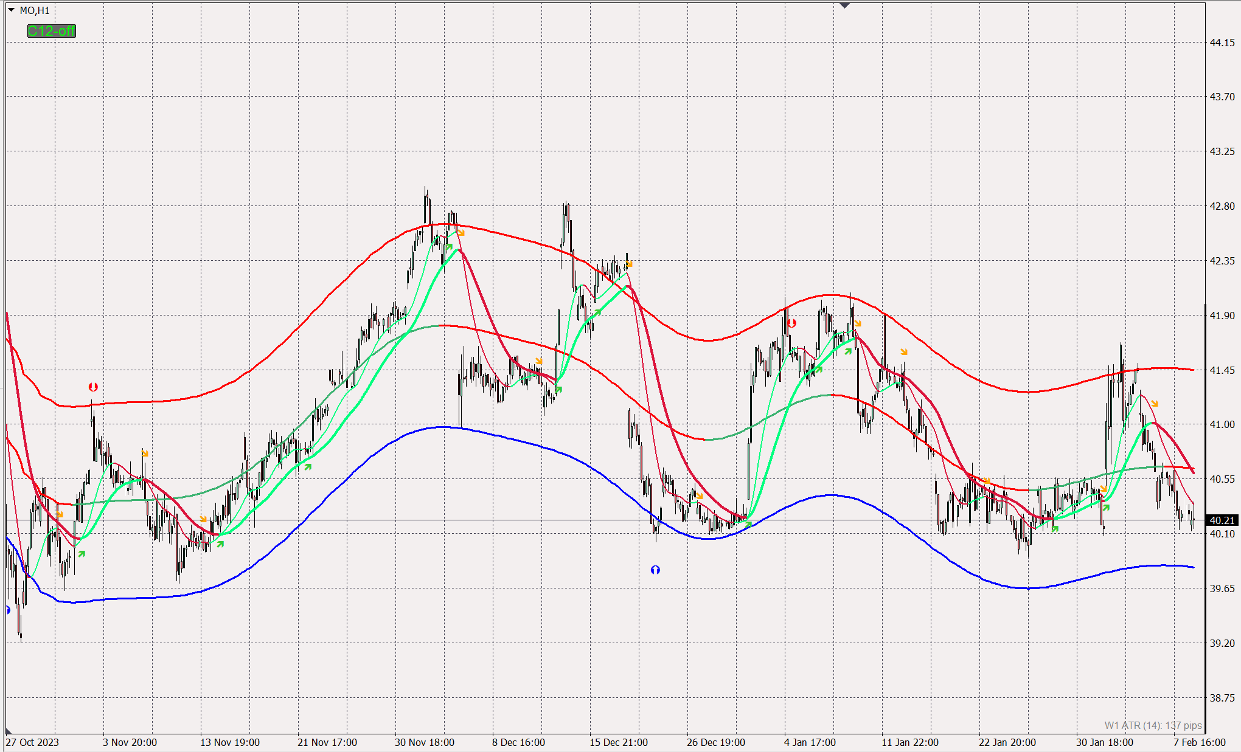Click the 27 Oct 2023 date label
Viewport: 1241px width, 752px height.
click(x=33, y=742)
